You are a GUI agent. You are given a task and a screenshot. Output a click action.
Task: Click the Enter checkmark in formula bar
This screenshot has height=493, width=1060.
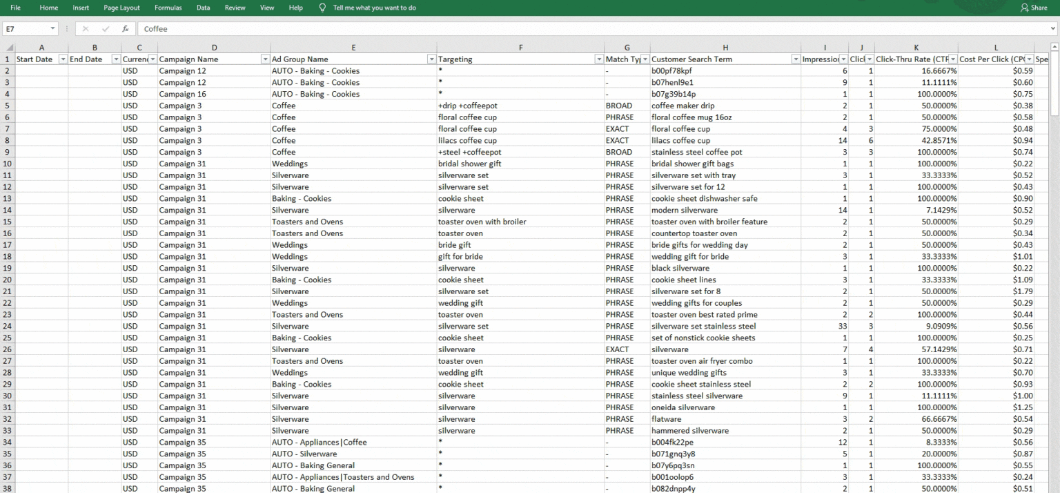click(x=105, y=29)
